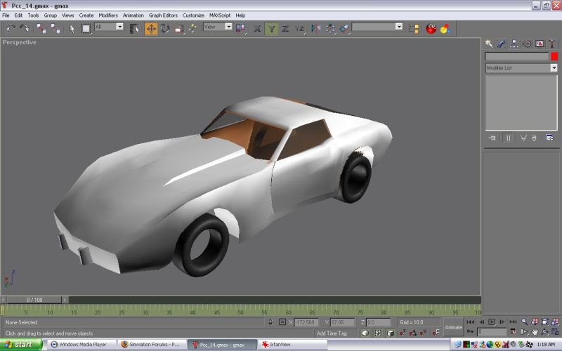The height and width of the screenshot is (351, 562).
Task: Select the Move tool in toolbar
Action: [151, 29]
